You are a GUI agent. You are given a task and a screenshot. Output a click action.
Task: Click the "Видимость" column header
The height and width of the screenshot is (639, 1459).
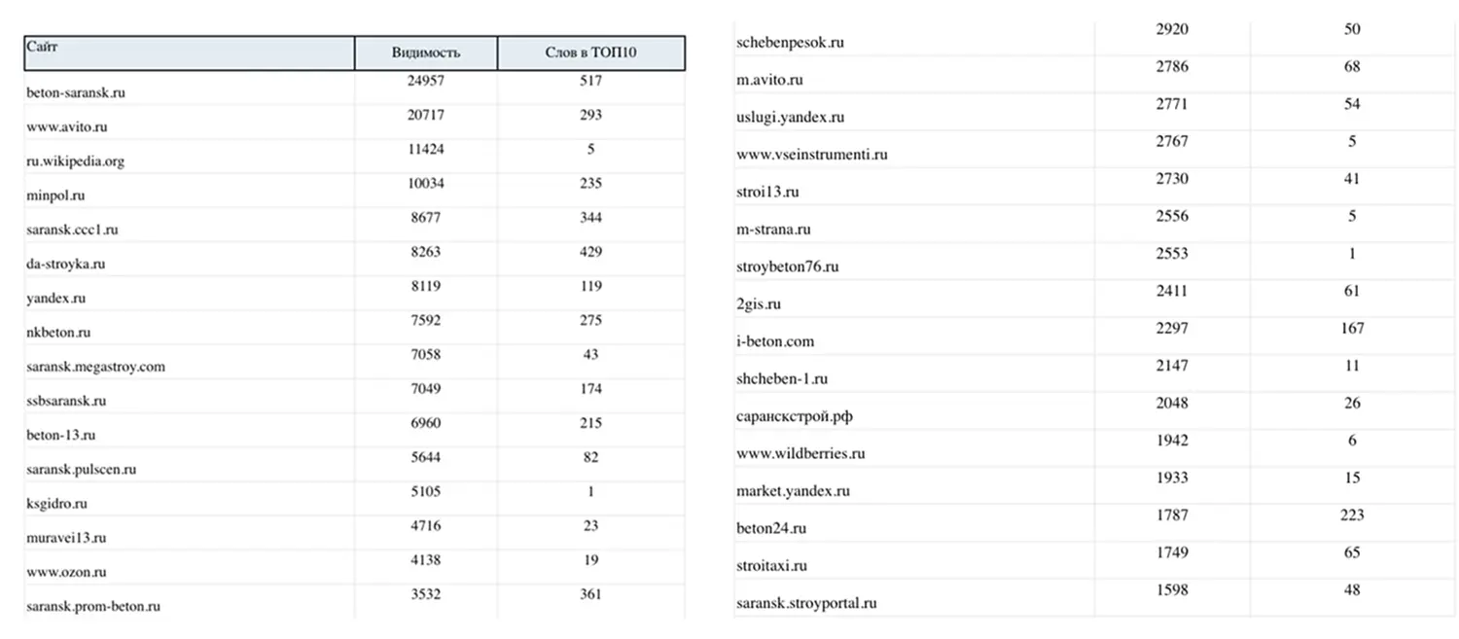point(426,53)
